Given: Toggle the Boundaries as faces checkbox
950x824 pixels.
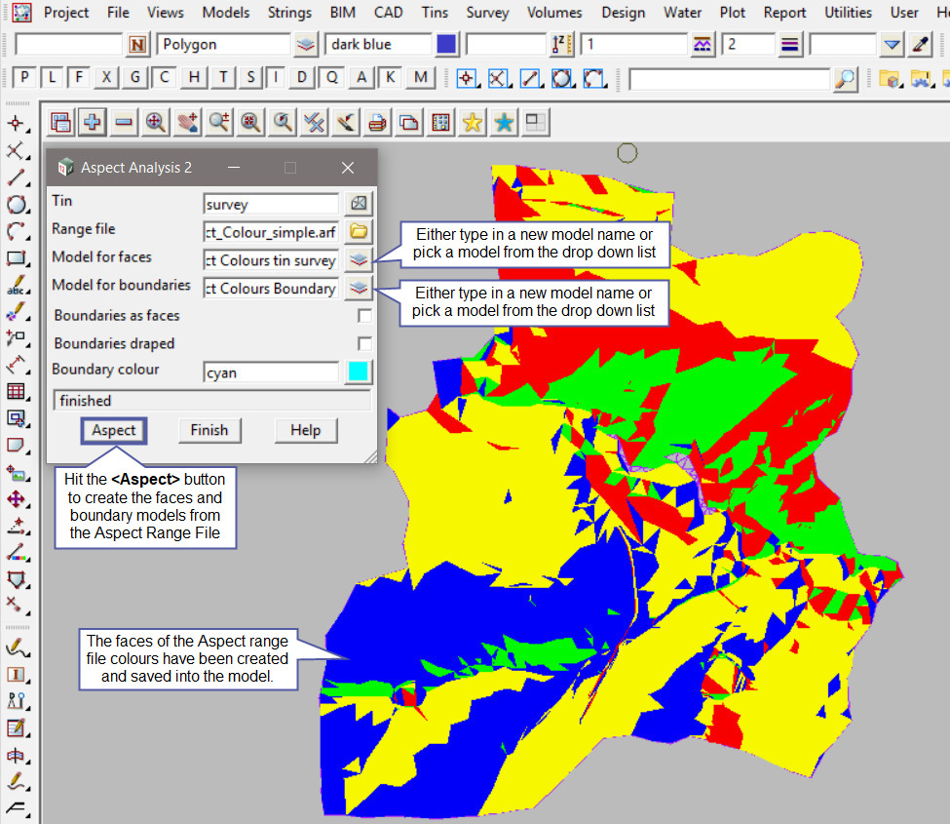Looking at the screenshot, I should pyautogui.click(x=364, y=316).
